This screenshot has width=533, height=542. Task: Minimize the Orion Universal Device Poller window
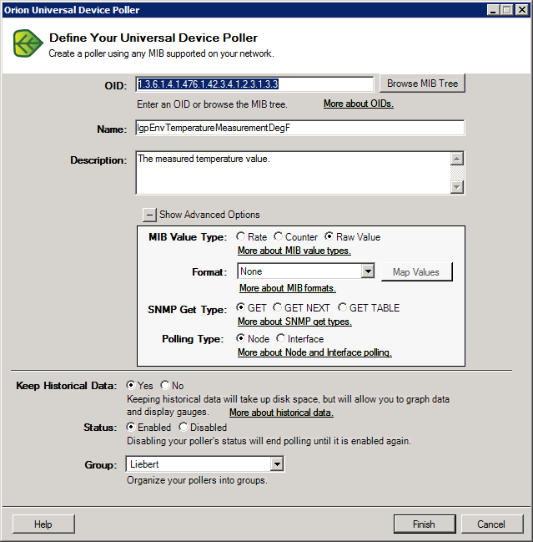[x=493, y=10]
